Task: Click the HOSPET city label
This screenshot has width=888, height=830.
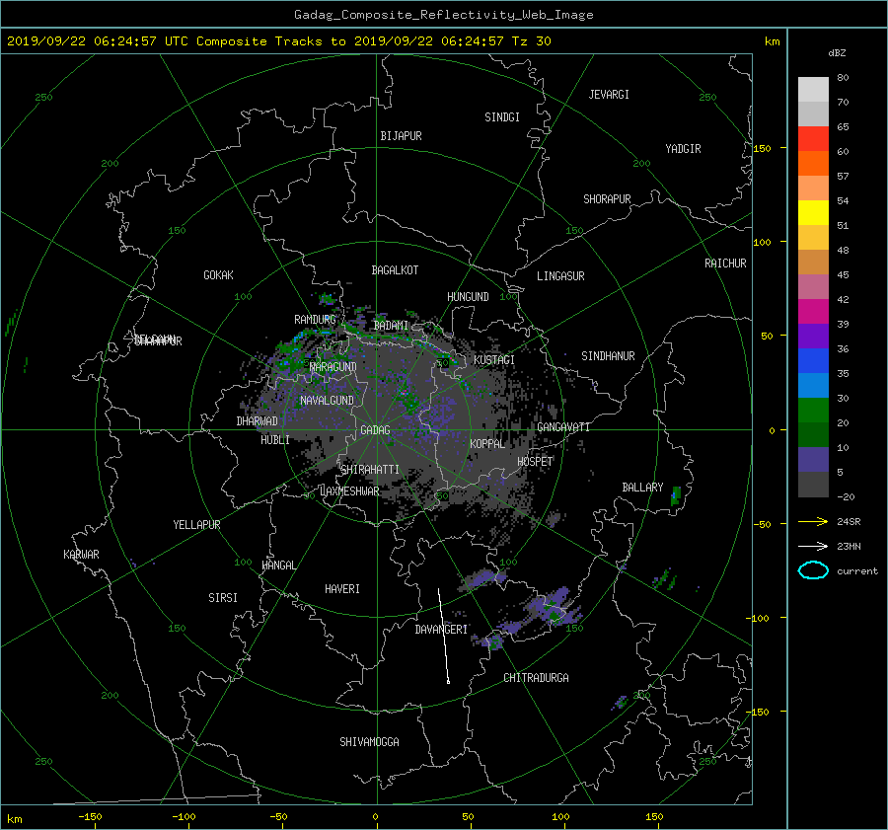Action: point(535,461)
